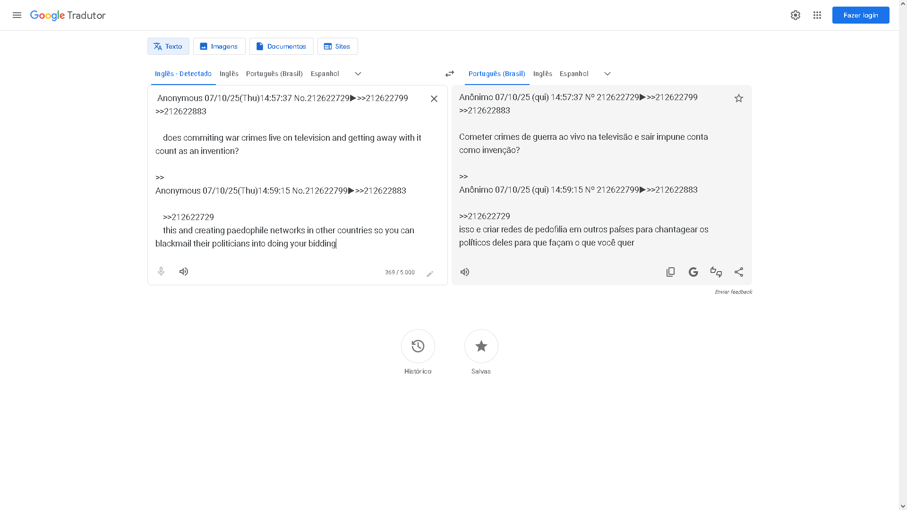
Task: Listen to the translated text
Action: (465, 272)
